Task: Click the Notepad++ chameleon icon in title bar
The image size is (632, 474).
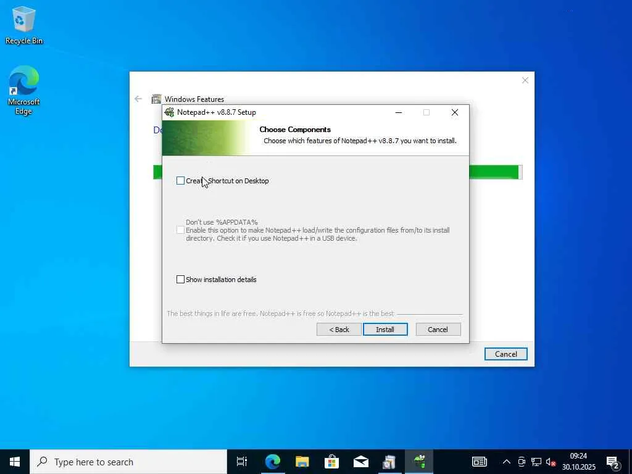Action: [x=169, y=112]
